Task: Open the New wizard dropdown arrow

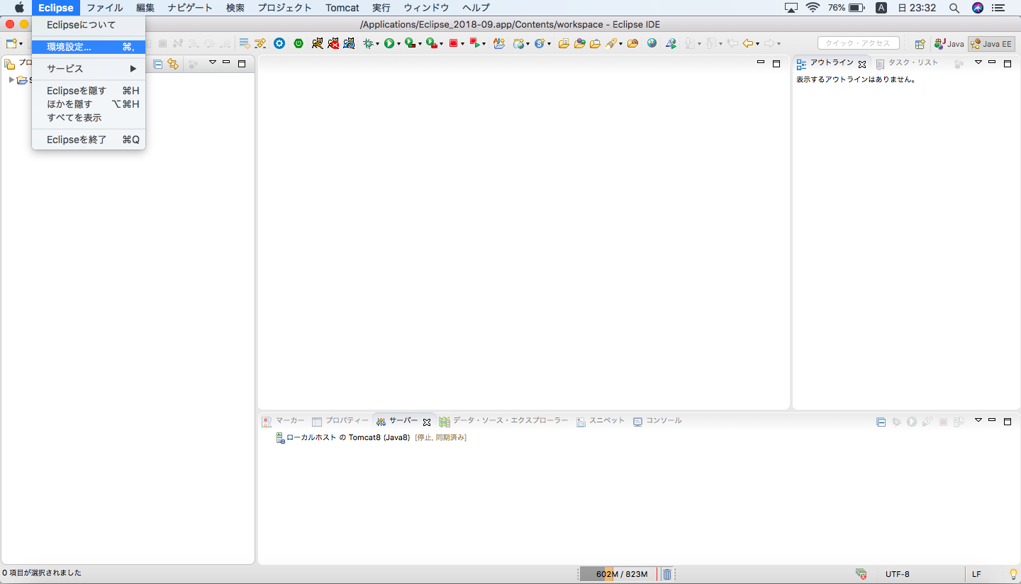Action: [21, 44]
